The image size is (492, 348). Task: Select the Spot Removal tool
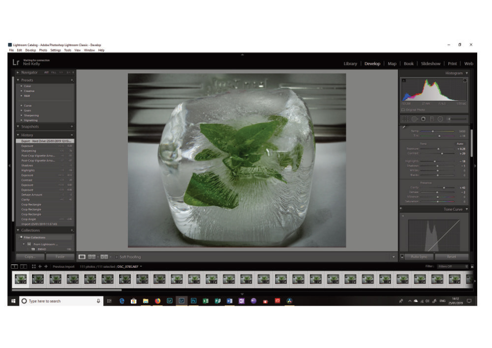[414, 119]
